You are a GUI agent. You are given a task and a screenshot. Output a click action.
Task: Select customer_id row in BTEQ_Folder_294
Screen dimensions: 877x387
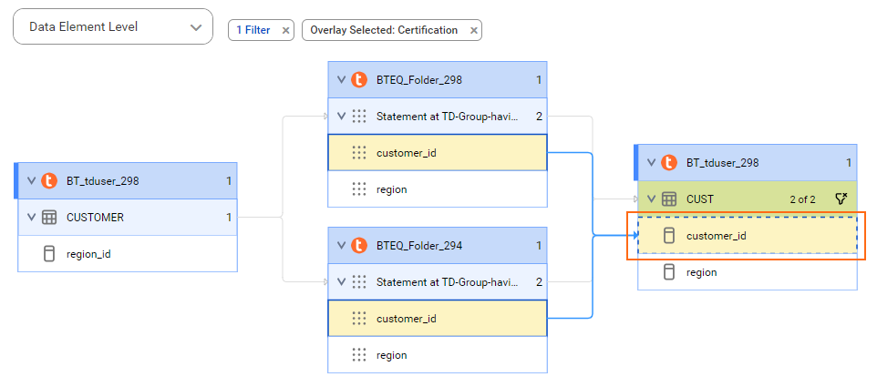tap(438, 319)
